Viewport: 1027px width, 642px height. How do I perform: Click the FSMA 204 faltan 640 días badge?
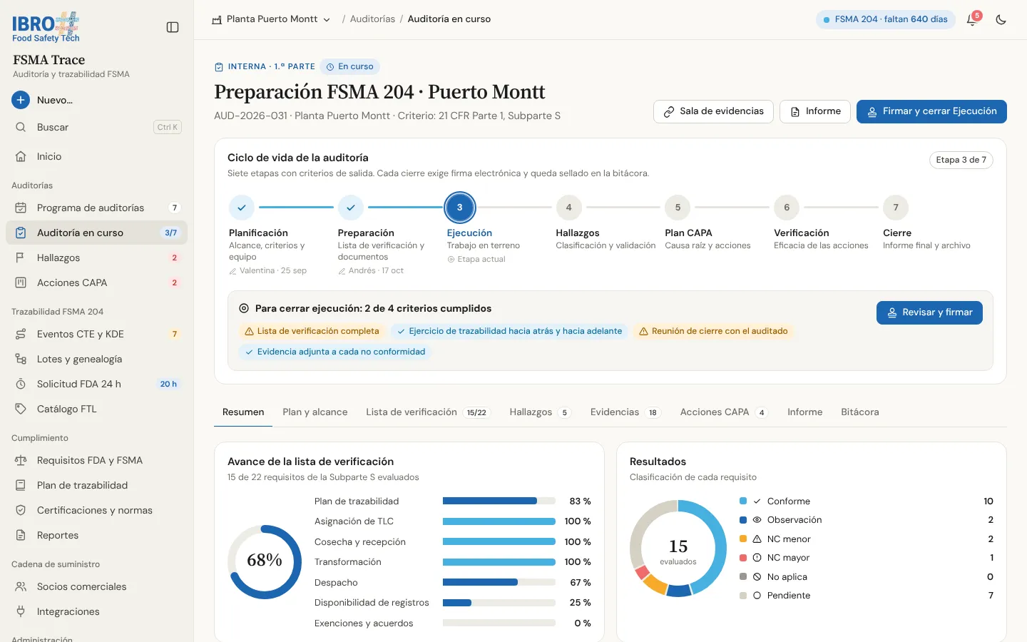(x=885, y=19)
